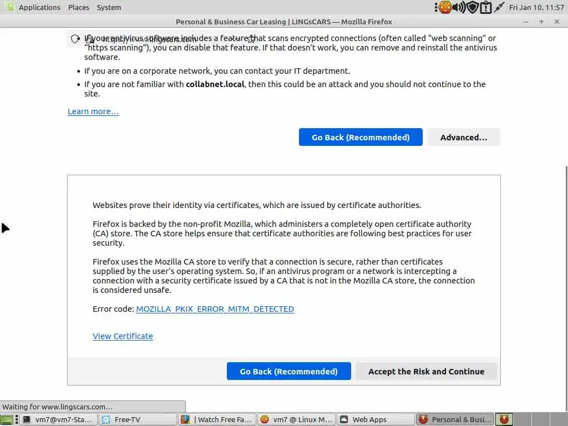This screenshot has height=426, width=568.
Task: Click Accept the Risk and Continue
Action: 426,371
